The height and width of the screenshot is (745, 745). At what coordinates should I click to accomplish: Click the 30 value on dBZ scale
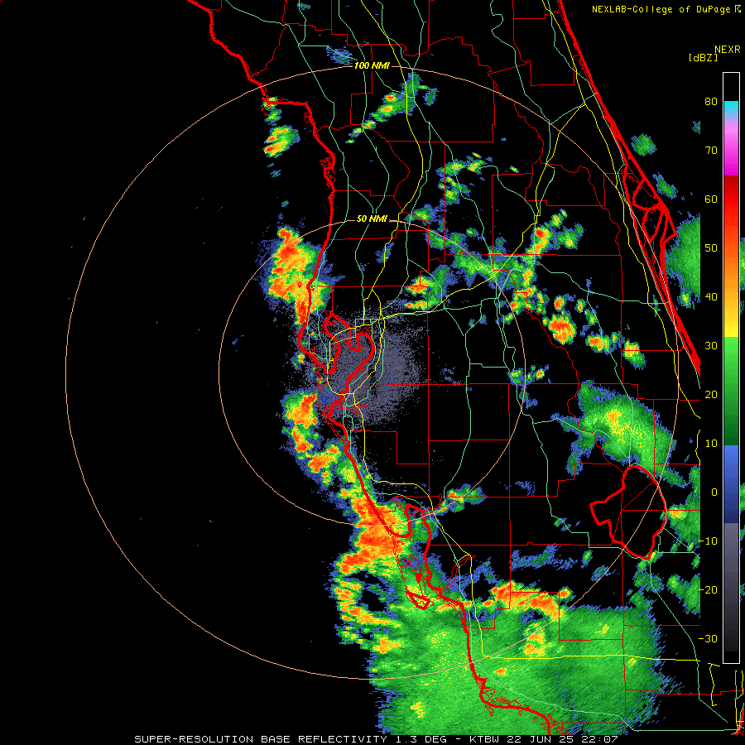point(711,345)
